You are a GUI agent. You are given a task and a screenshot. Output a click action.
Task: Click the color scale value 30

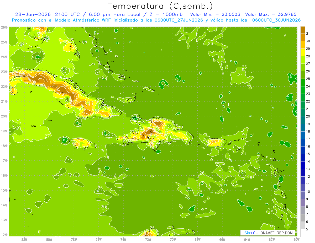coord(308,41)
